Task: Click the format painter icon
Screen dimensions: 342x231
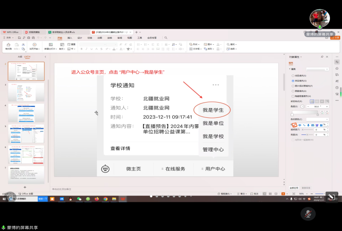Action: (x=8, y=46)
